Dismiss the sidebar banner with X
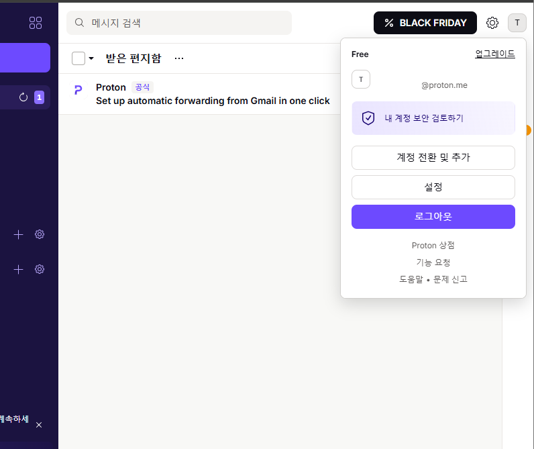The width and height of the screenshot is (534, 449). coord(39,425)
